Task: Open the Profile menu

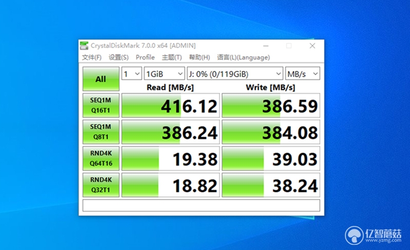Action: tap(145, 57)
